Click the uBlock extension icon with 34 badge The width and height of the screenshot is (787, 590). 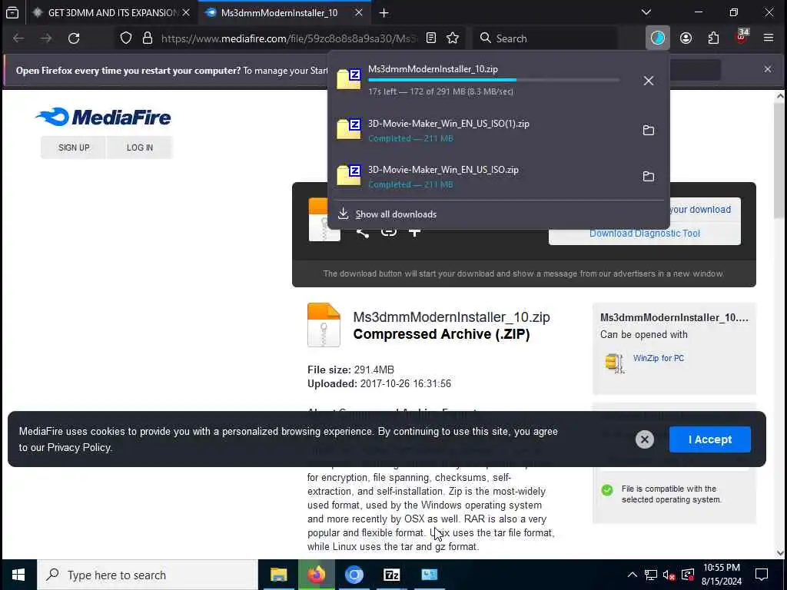(742, 37)
